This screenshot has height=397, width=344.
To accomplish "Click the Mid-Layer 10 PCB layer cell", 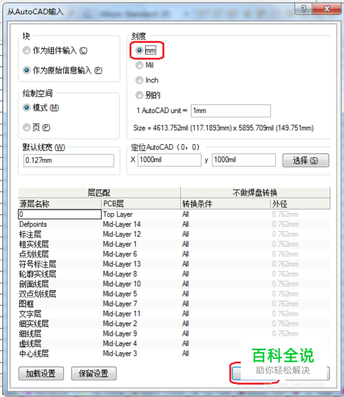I will (141, 284).
